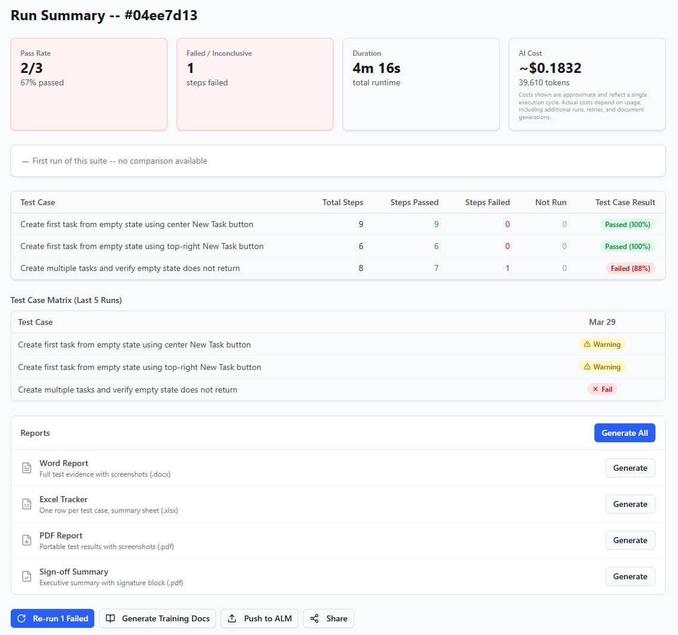
Task: Click the Word Report document icon
Action: pyautogui.click(x=27, y=468)
